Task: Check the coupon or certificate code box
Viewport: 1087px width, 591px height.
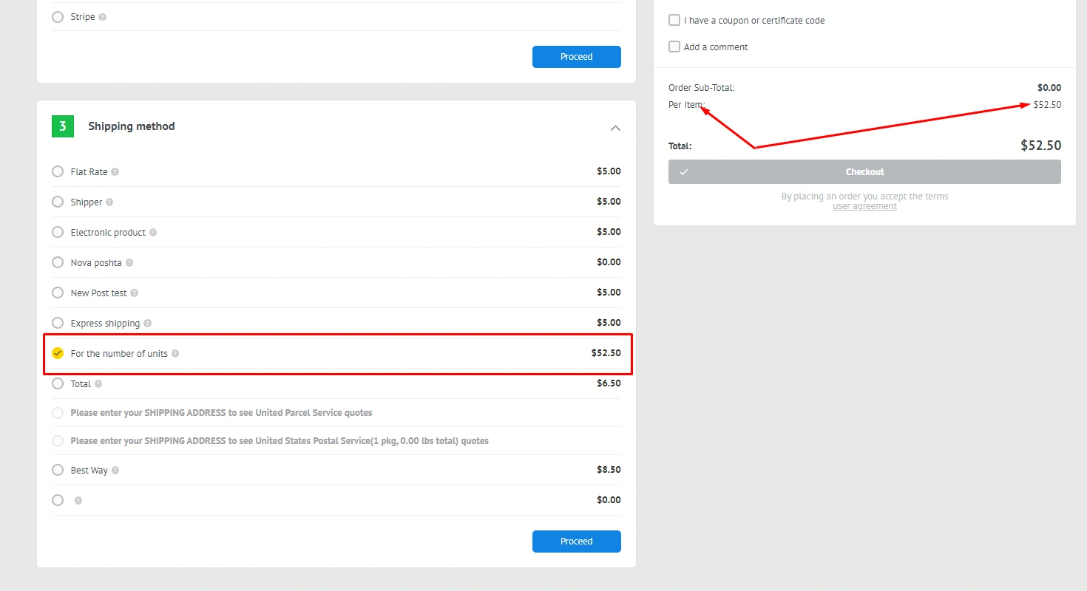Action: click(x=674, y=21)
